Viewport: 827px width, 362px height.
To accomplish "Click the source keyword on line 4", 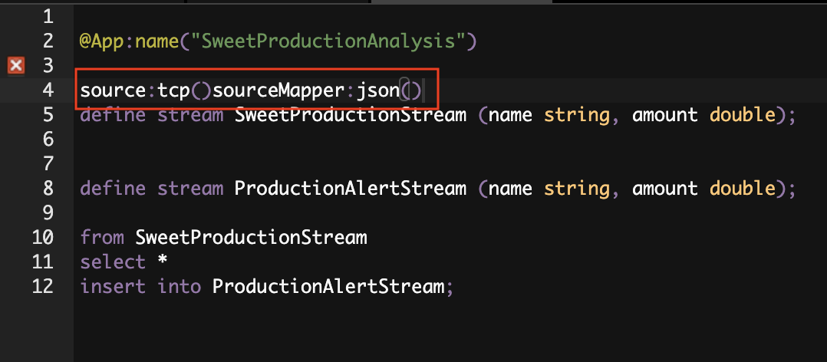I will point(112,90).
